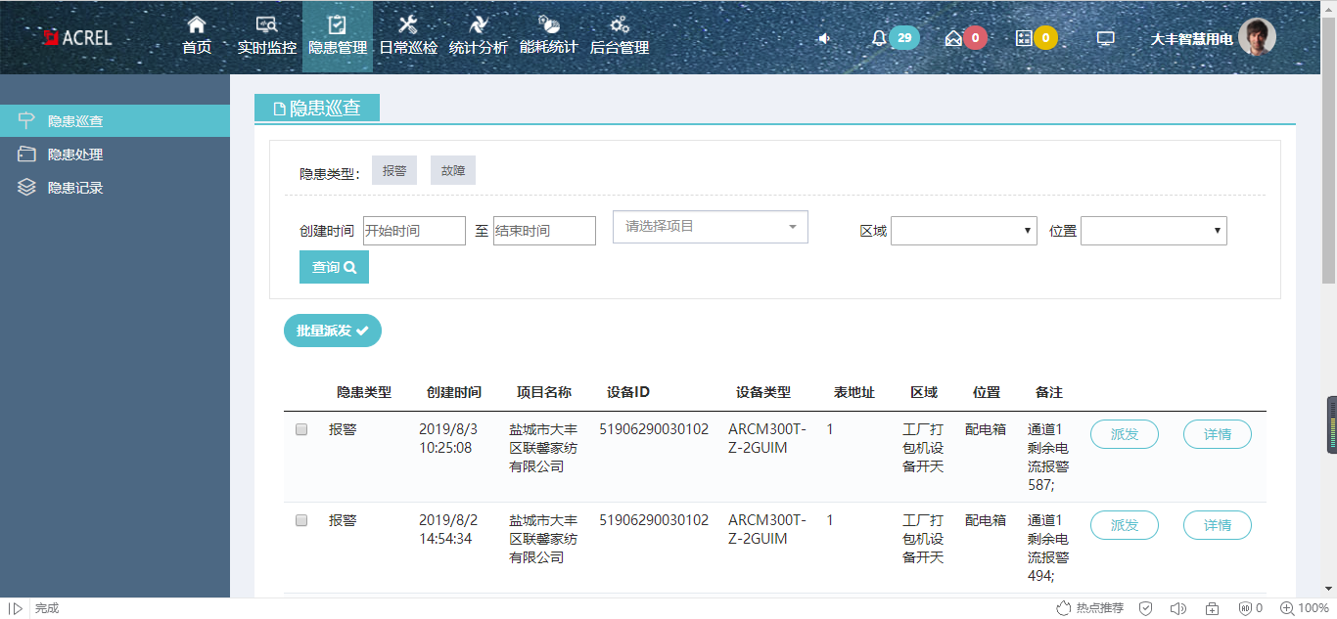Open the task list icon with yellow 0 badge
Image resolution: width=1337 pixels, height=619 pixels.
click(1036, 38)
